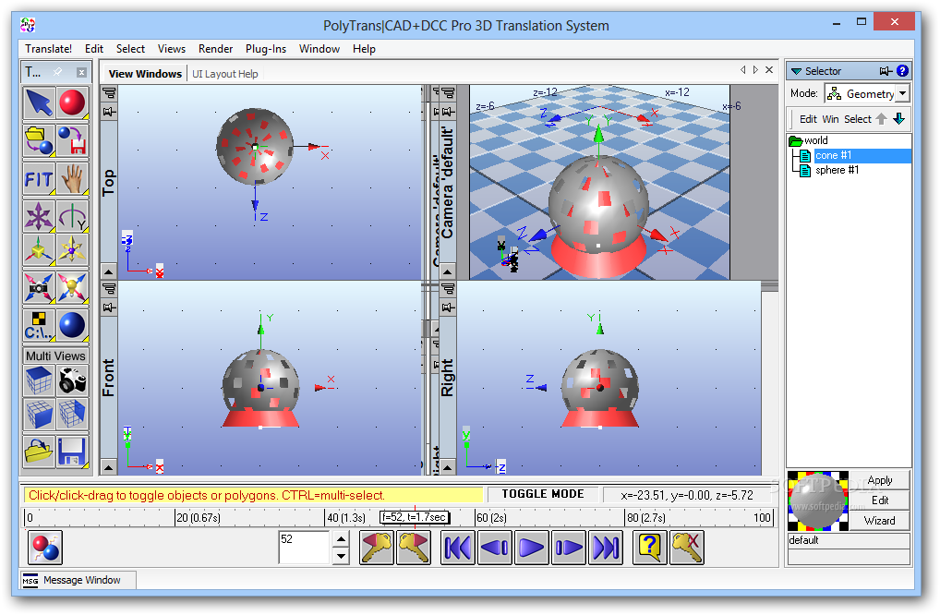Click the blue wireframe cube Multi Views icon
The image size is (940, 615).
point(39,380)
